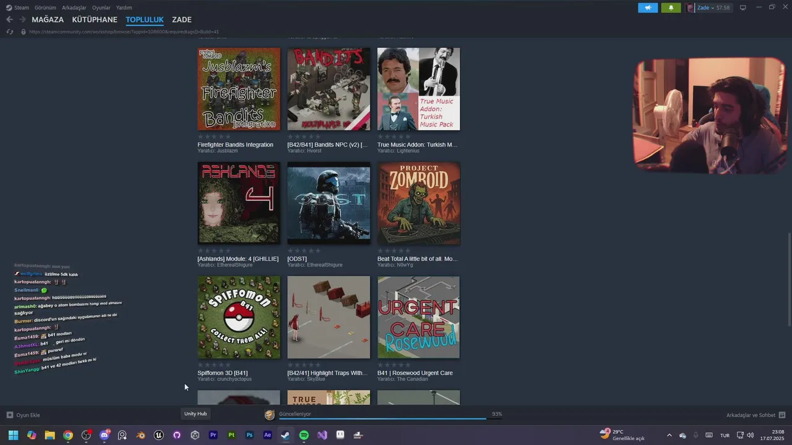This screenshot has height=445, width=792.
Task: Open Arkadaşlar ve Sohbet panel
Action: click(x=755, y=415)
